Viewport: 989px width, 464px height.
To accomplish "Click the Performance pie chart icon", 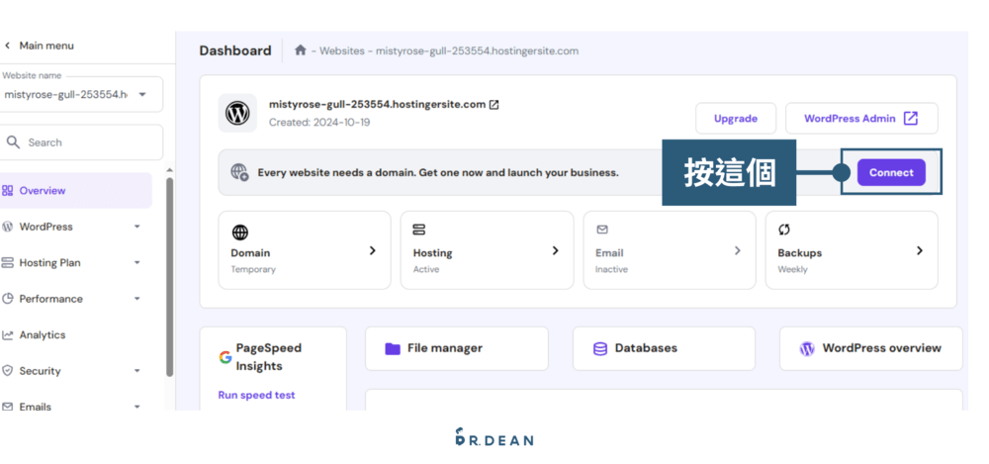I will pyautogui.click(x=7, y=299).
